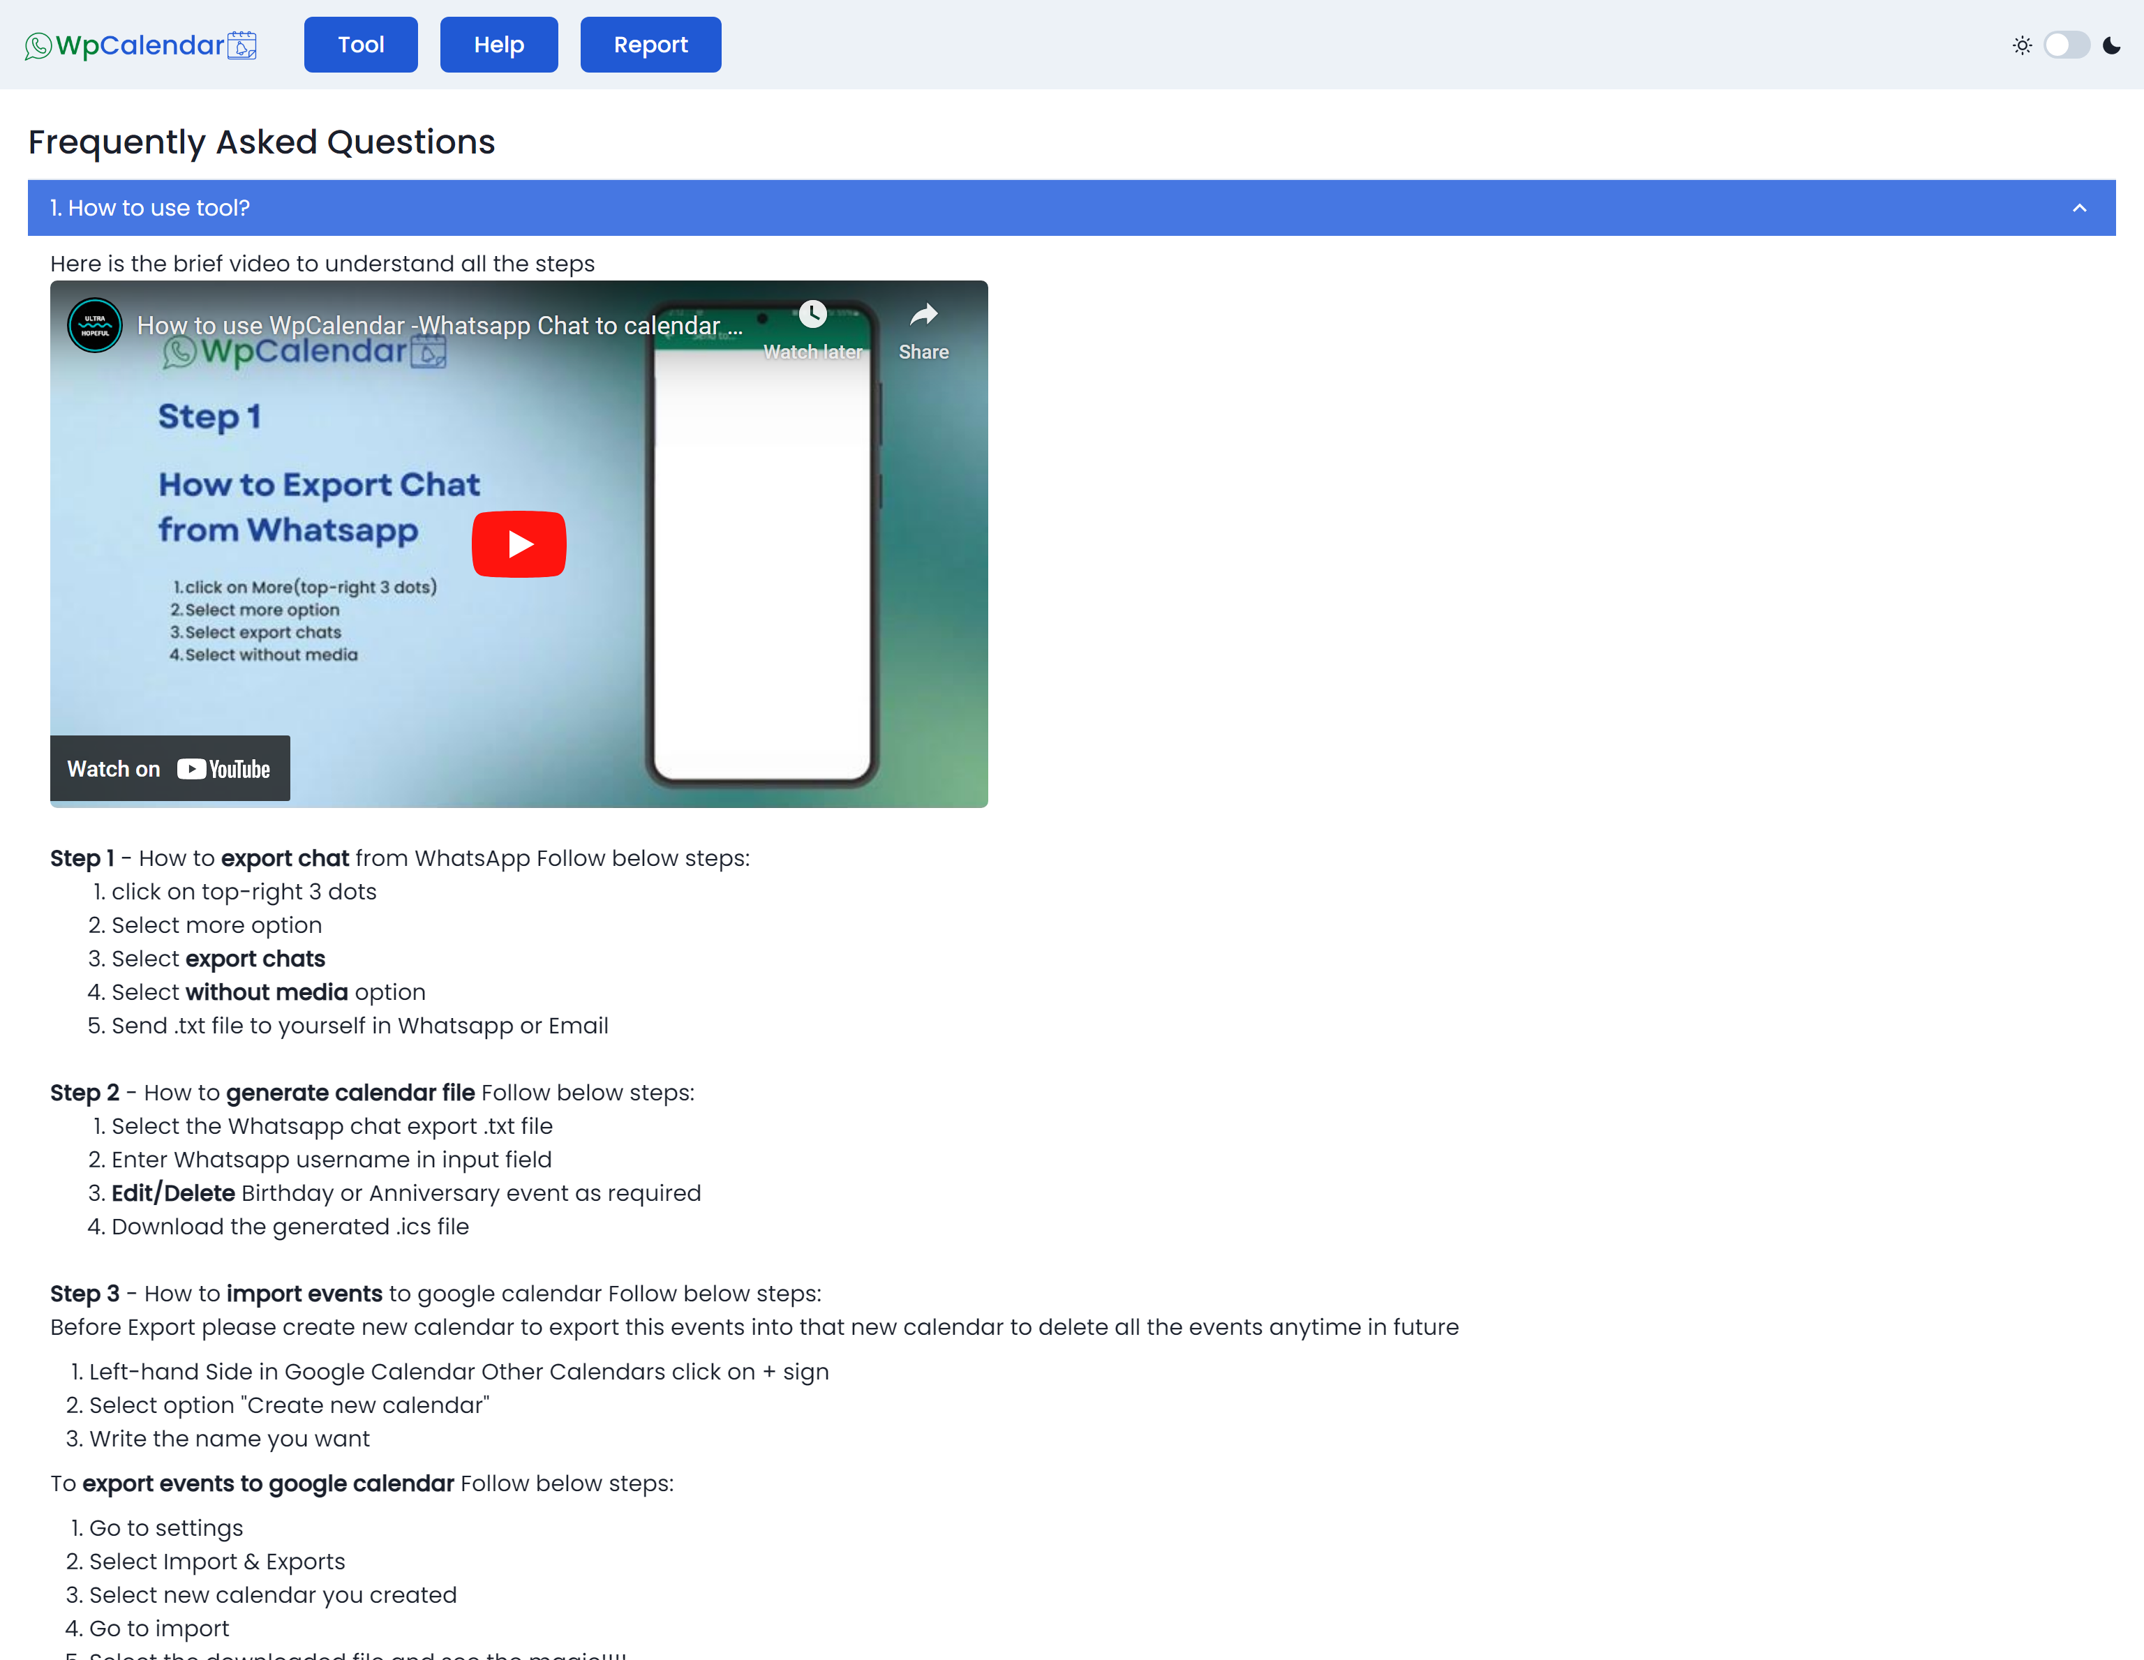
Task: Click 'Select without media option' item
Action: pyautogui.click(x=268, y=992)
